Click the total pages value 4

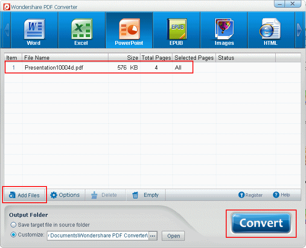pyautogui.click(x=156, y=67)
